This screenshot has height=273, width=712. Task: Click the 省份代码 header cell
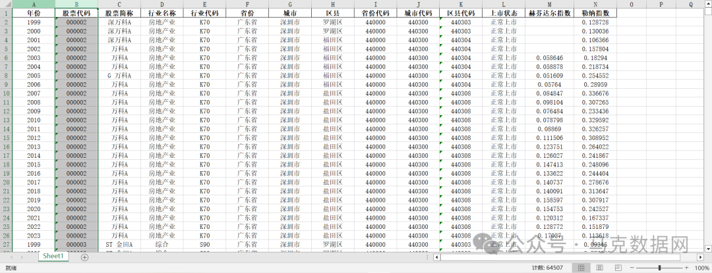376,12
